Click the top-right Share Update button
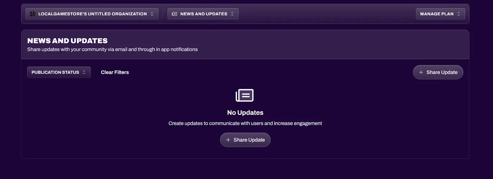 coord(438,72)
